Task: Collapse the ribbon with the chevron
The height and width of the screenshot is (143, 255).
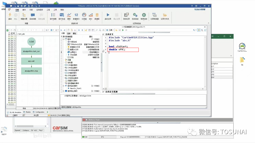Action: tap(208, 23)
